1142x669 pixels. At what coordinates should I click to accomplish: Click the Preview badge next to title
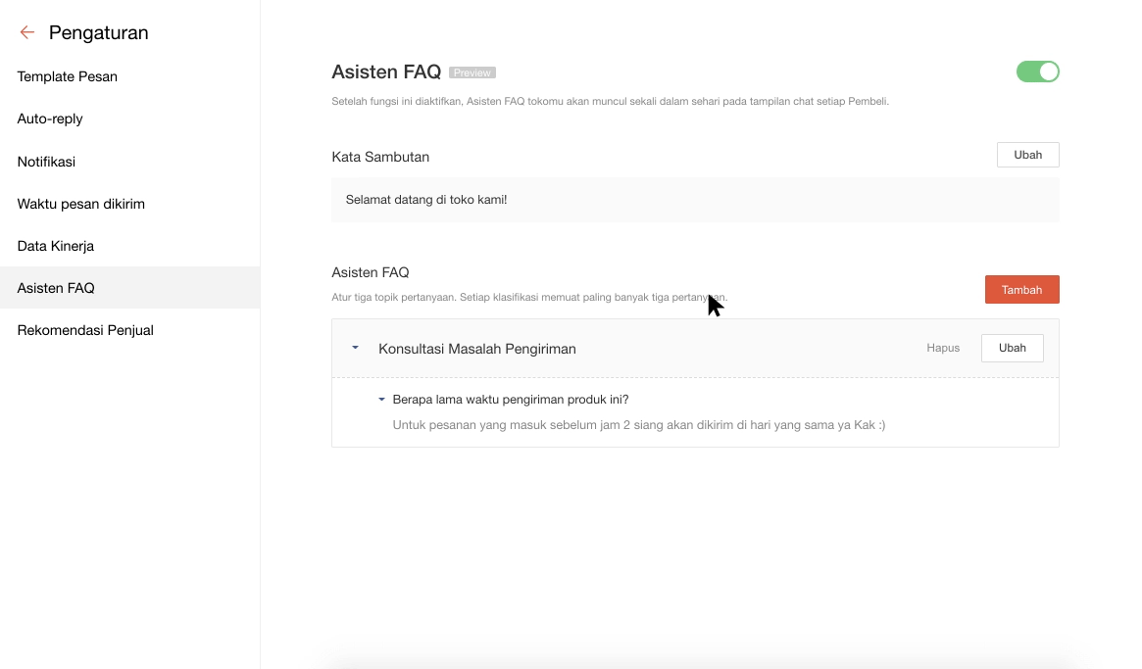click(472, 72)
